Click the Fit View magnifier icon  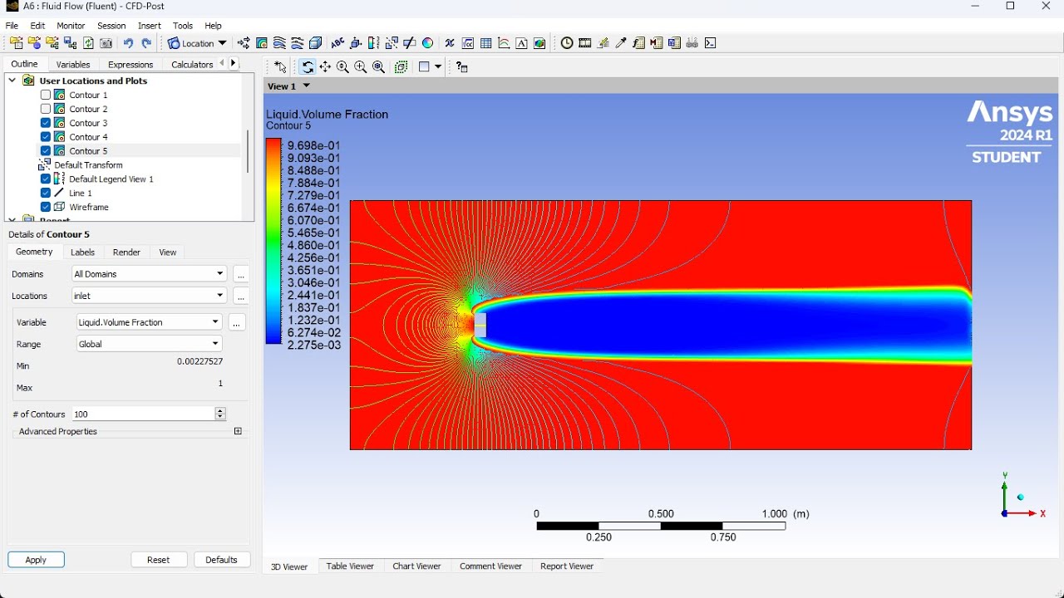coord(378,67)
